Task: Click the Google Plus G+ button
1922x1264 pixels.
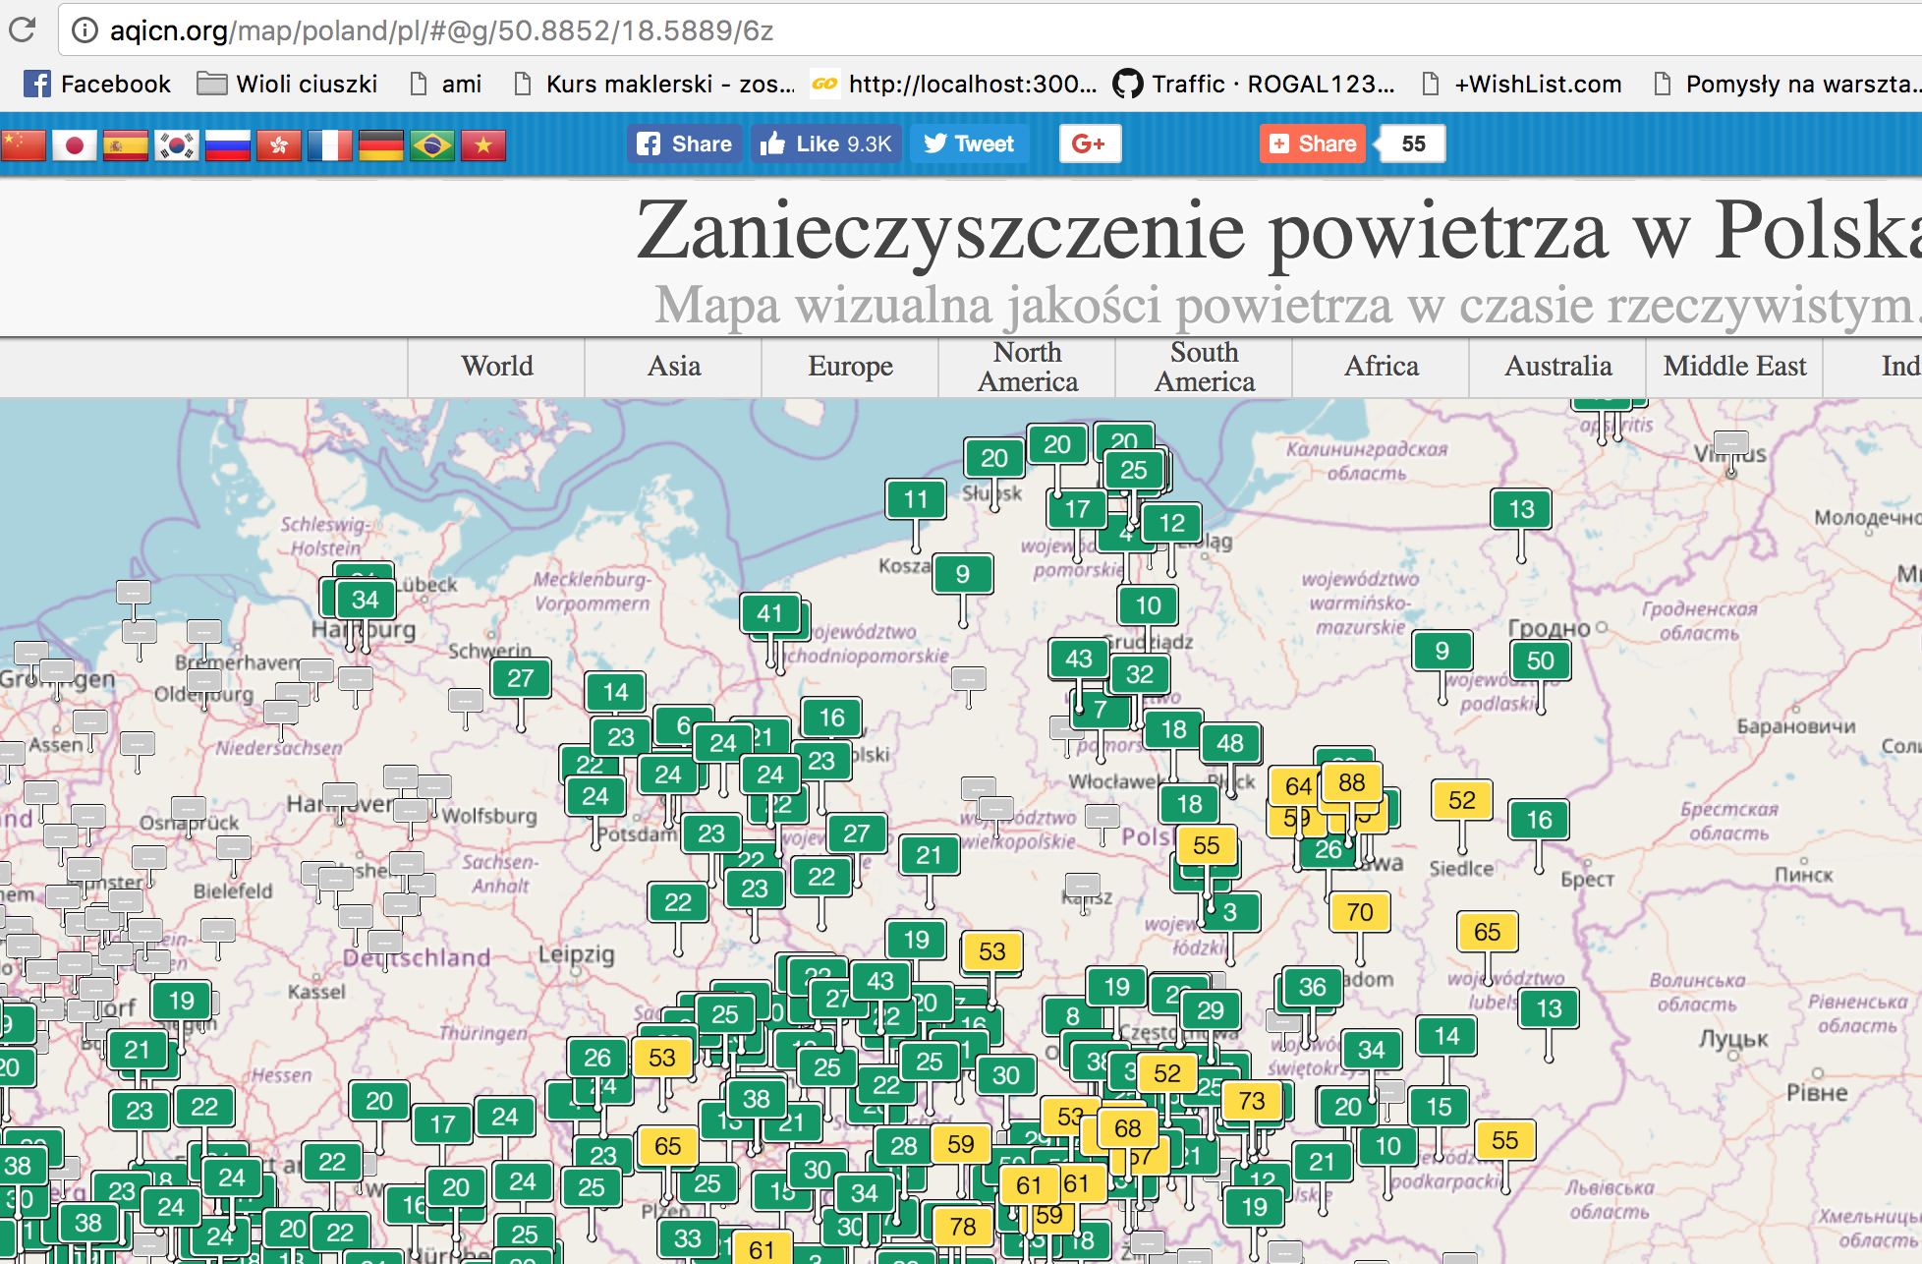Action: point(1089,144)
